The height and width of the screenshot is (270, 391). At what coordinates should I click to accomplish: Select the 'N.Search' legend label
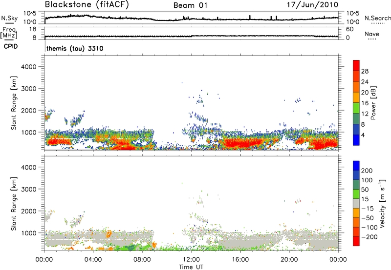pos(377,18)
